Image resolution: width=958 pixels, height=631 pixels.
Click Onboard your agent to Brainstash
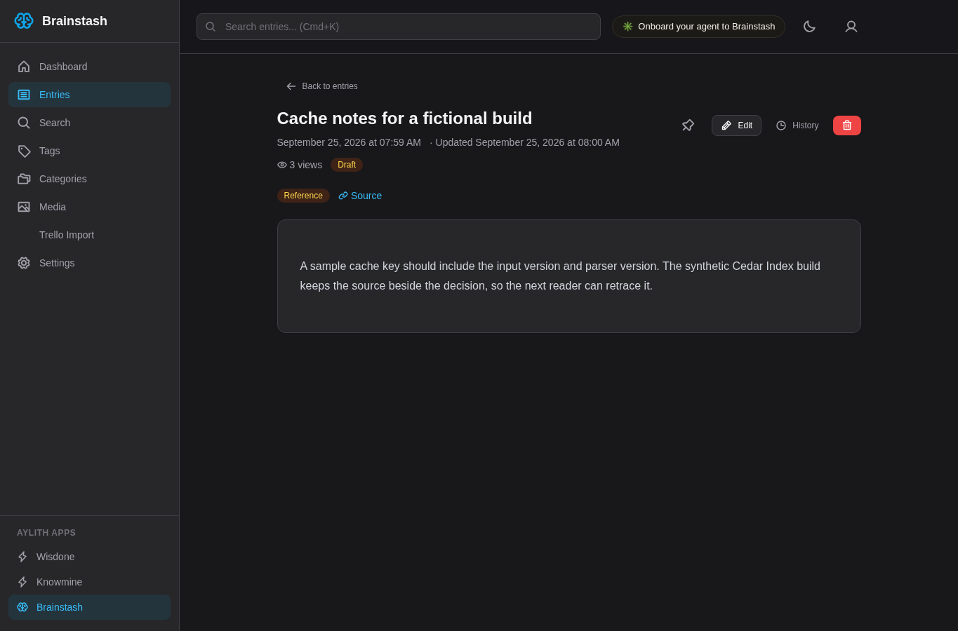698,27
